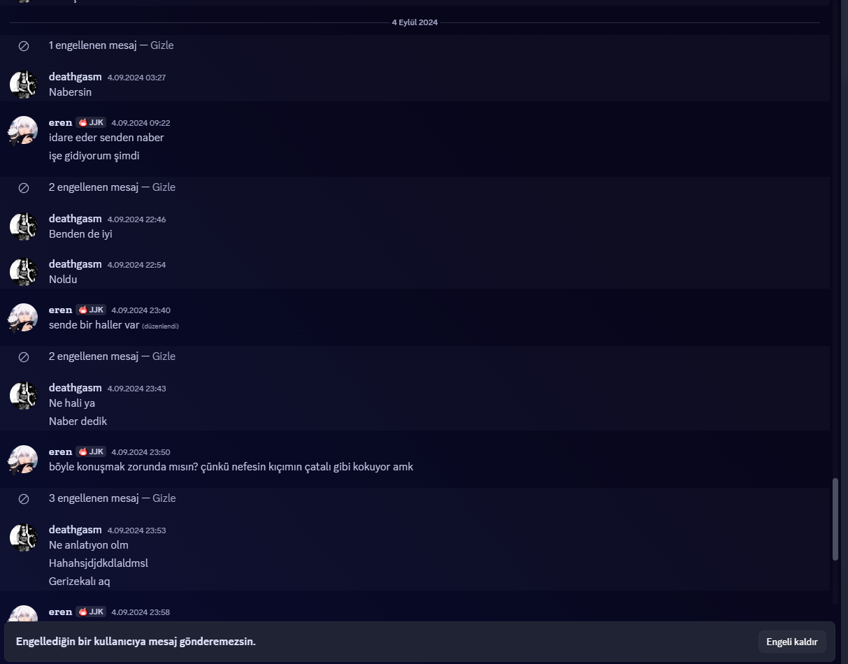Click the 'Engeli kaldır' button
Screen dimensions: 848x664
click(792, 642)
